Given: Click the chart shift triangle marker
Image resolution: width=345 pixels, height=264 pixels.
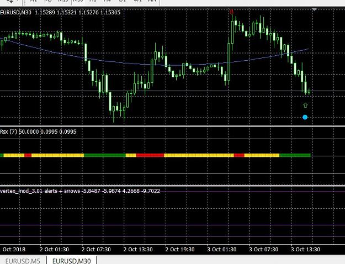Looking at the screenshot, I should 314,9.
